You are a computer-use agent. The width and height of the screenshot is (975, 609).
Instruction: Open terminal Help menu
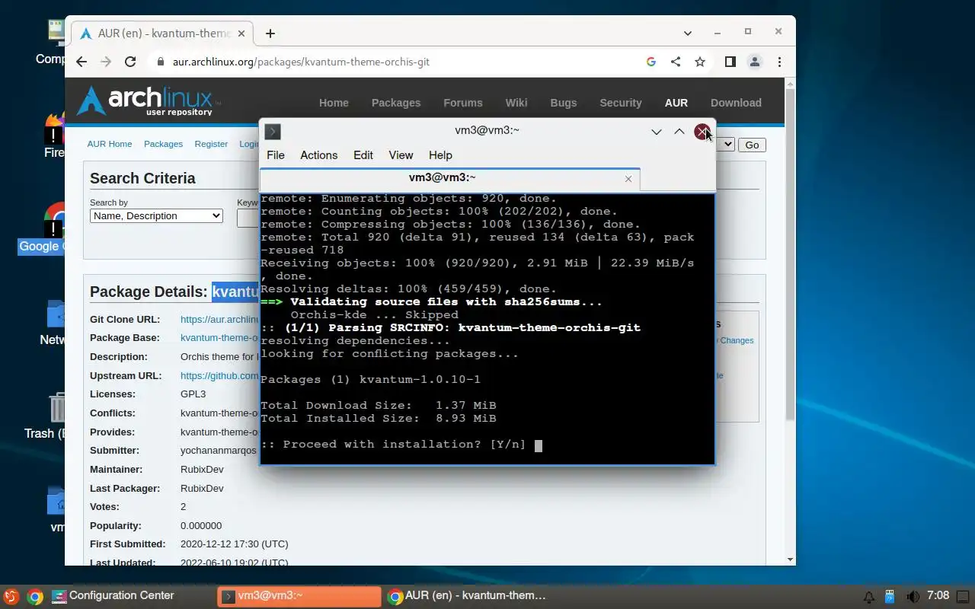click(440, 155)
